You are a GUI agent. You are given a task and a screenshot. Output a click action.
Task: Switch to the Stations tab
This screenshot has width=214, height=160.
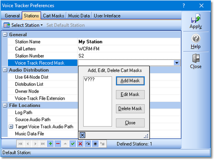(32, 16)
